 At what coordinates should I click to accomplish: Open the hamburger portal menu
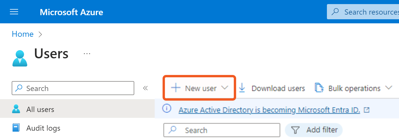pyautogui.click(x=14, y=12)
